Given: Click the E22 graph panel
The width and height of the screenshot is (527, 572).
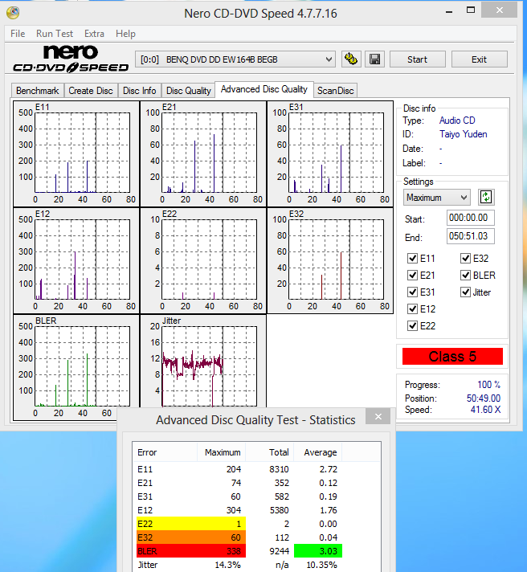Looking at the screenshot, I should [203, 260].
